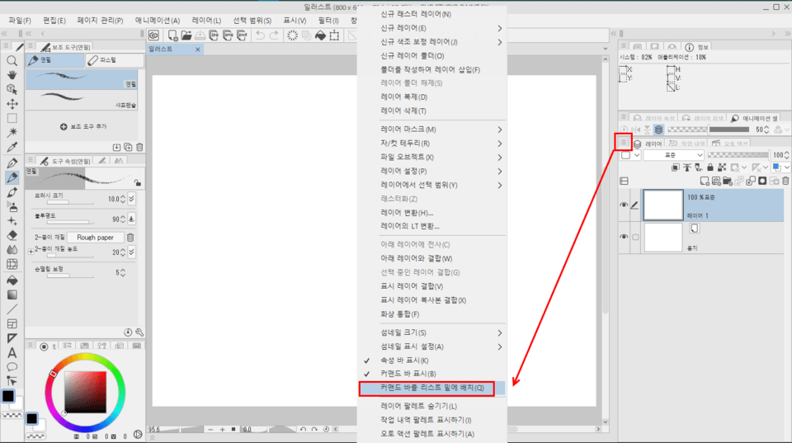The height and width of the screenshot is (443, 792).
Task: Select the Blend tool
Action: pos(12,249)
